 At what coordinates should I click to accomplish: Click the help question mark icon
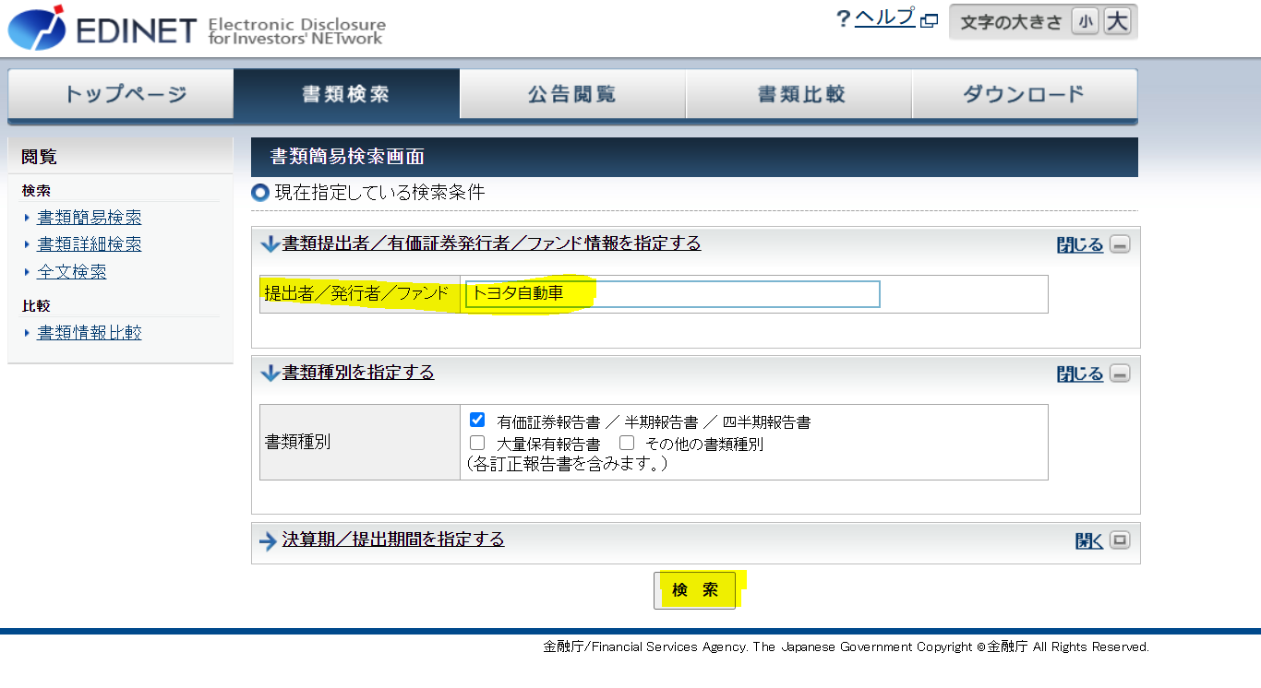(842, 19)
